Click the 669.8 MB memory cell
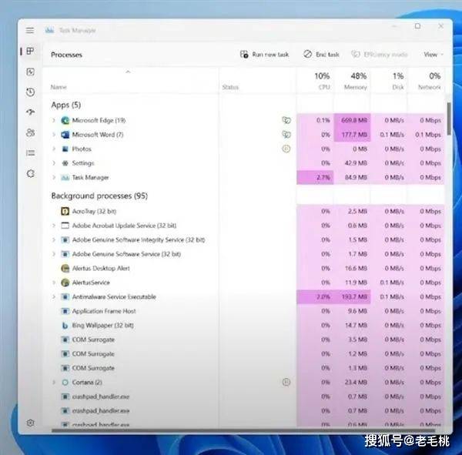 point(352,120)
